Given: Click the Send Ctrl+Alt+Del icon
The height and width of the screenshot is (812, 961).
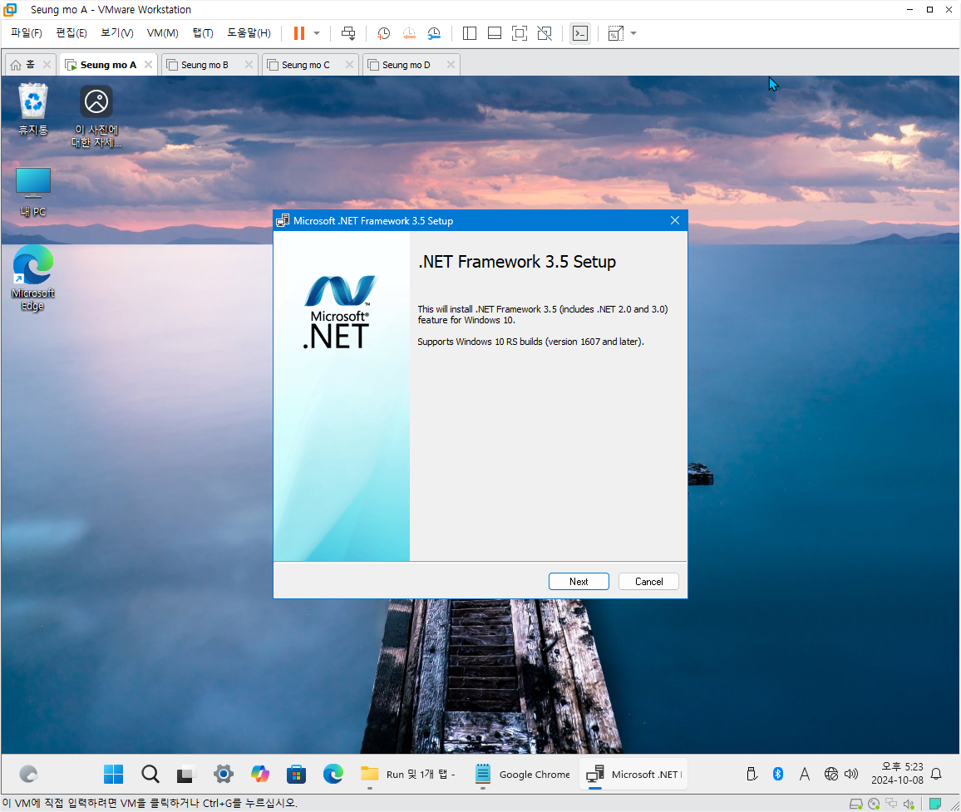Looking at the screenshot, I should pyautogui.click(x=348, y=33).
